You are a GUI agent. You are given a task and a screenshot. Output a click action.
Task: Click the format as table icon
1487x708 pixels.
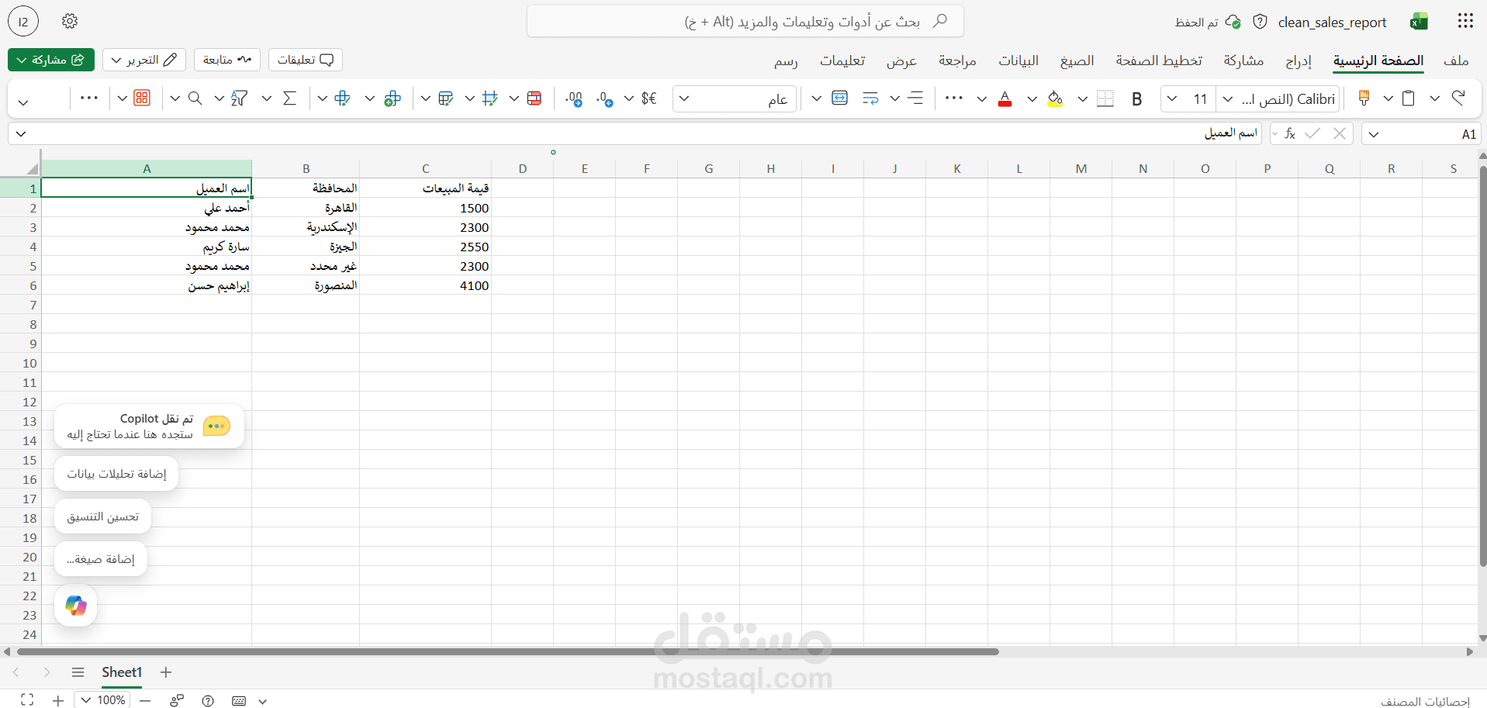click(x=445, y=98)
